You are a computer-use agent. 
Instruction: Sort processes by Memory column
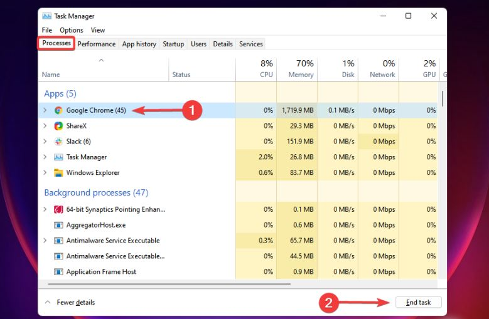297,70
